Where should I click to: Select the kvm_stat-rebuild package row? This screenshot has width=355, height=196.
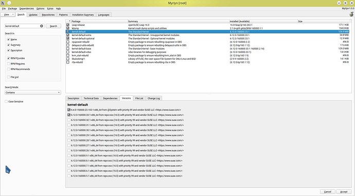tap(207, 56)
